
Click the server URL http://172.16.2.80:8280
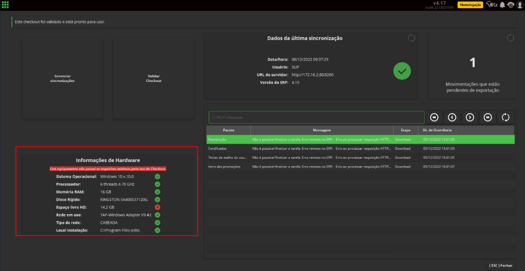point(312,75)
